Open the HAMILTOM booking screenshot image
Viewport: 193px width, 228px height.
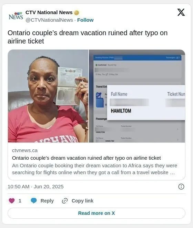pos(137,96)
